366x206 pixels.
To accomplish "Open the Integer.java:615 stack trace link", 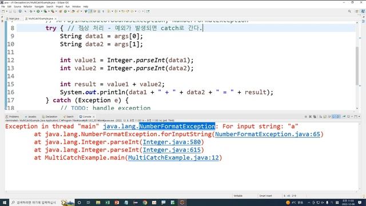I will click(172, 150).
